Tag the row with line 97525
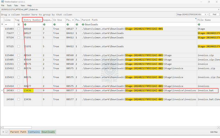 pos(19,46)
